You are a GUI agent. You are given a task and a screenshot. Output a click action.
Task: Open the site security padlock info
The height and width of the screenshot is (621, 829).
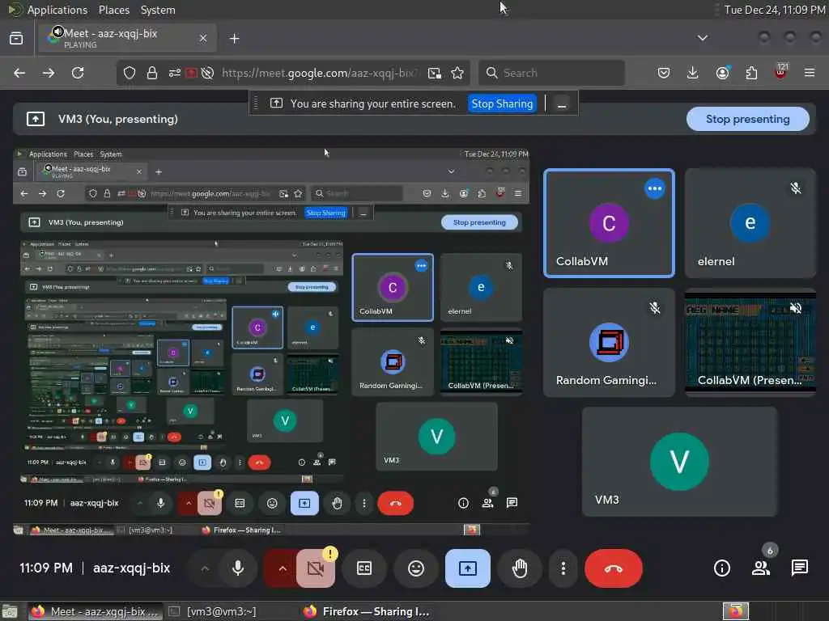click(x=152, y=73)
